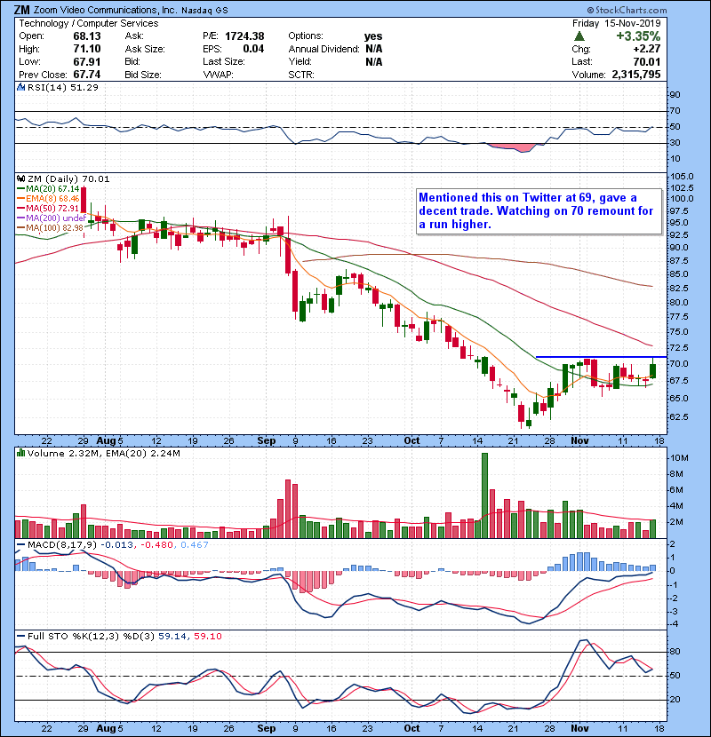This screenshot has height=737, width=711.
Task: Click the Full STO %D value 59.10
Action: pyautogui.click(x=207, y=636)
